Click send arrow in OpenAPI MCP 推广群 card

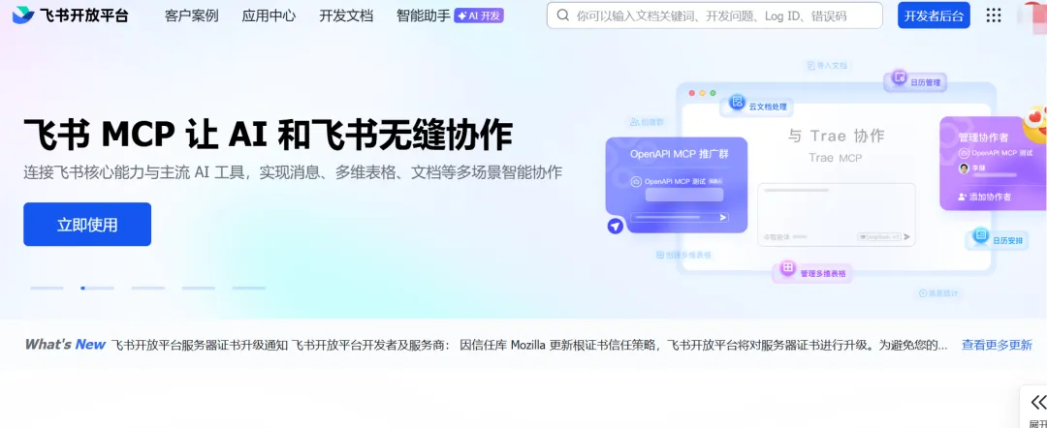pyautogui.click(x=722, y=217)
